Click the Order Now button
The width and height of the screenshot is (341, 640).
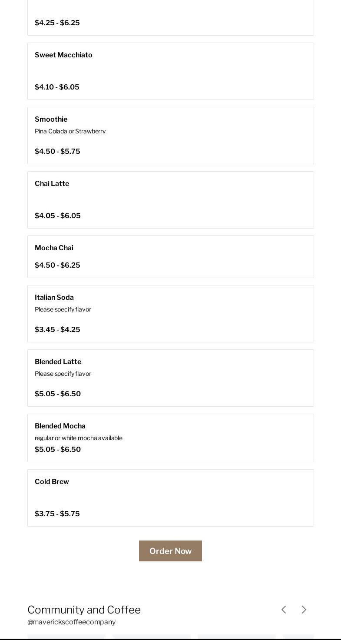pos(170,551)
